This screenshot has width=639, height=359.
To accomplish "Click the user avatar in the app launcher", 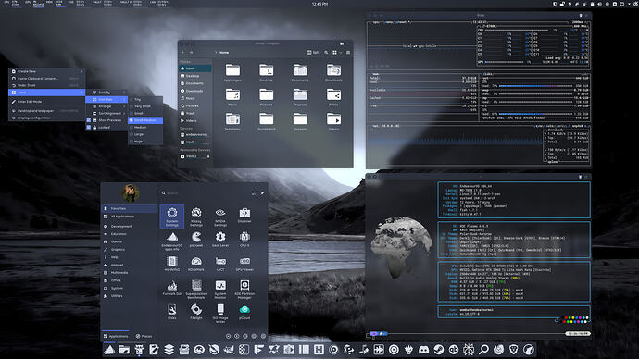I will pyautogui.click(x=130, y=192).
